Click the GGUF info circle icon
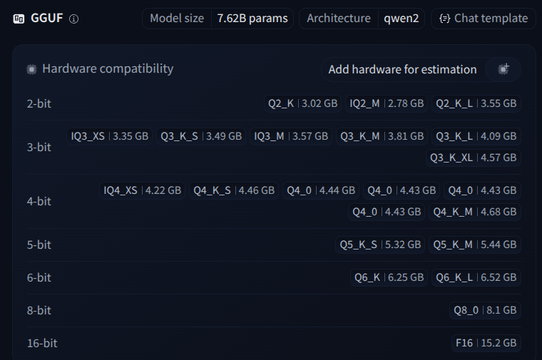 tap(74, 19)
